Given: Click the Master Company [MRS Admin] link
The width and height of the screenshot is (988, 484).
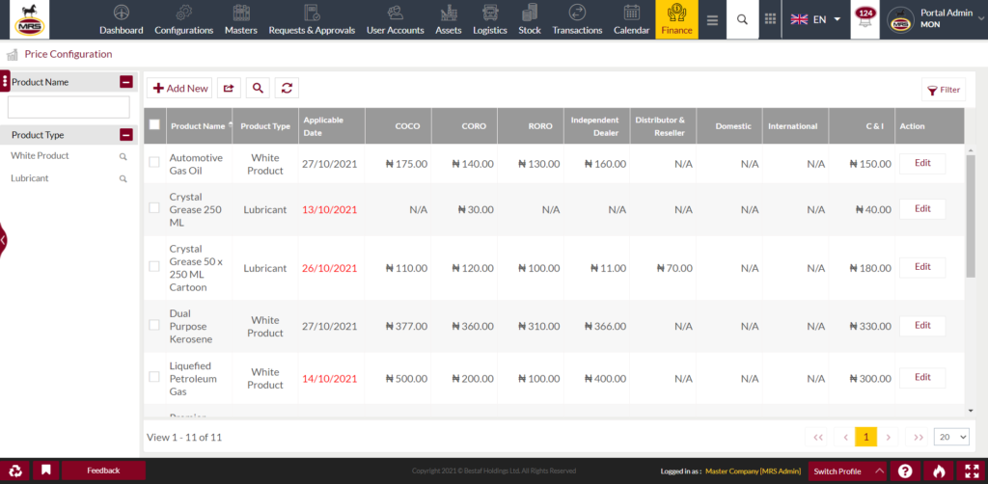Looking at the screenshot, I should pos(753,471).
